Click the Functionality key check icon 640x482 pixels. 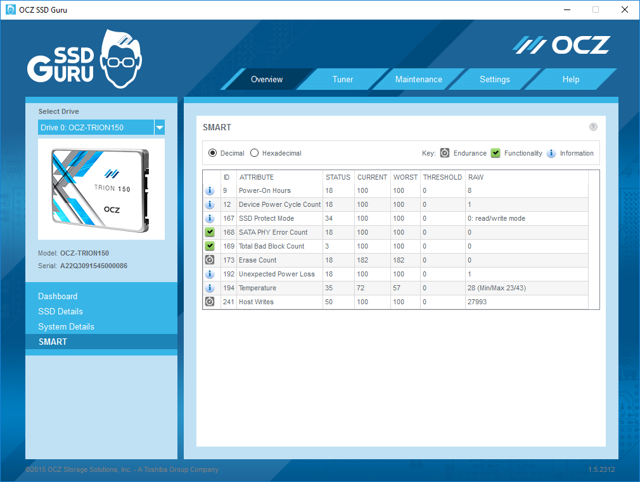(496, 153)
